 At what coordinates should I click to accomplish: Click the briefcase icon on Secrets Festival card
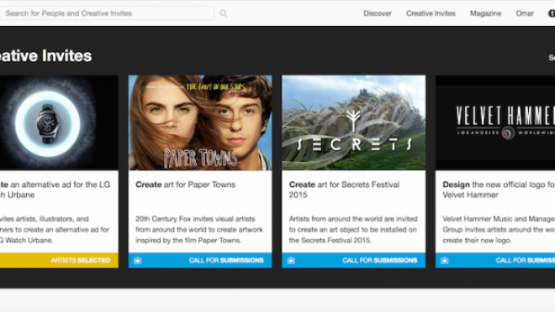(291, 261)
